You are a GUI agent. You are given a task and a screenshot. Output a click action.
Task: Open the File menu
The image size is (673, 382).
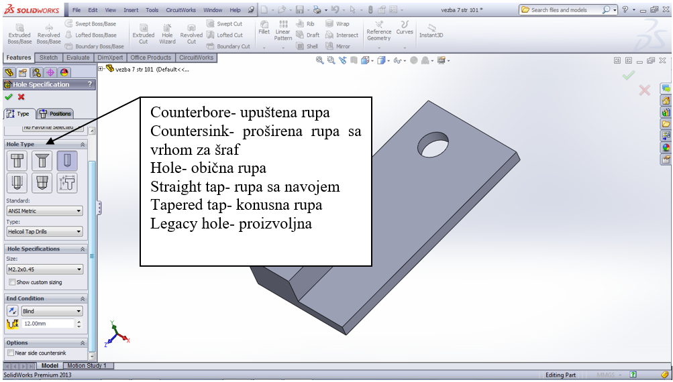pos(76,10)
